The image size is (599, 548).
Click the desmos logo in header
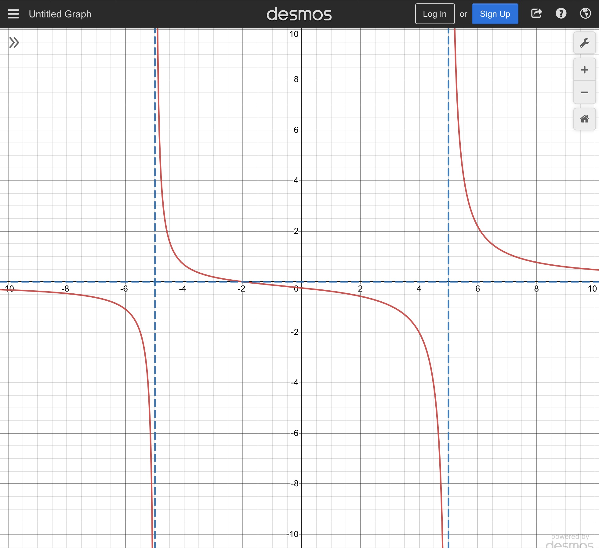[x=299, y=14]
